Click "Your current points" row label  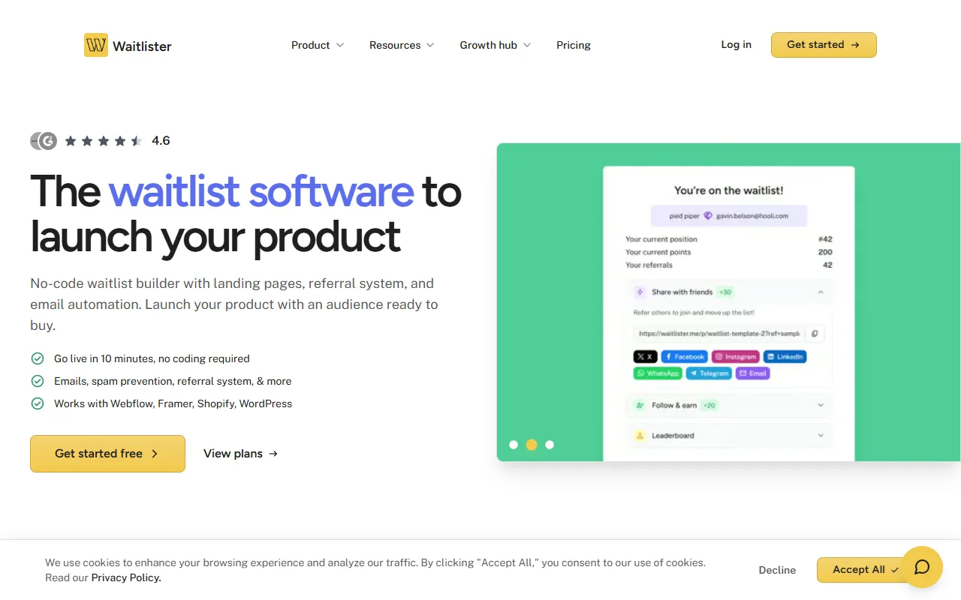(658, 252)
